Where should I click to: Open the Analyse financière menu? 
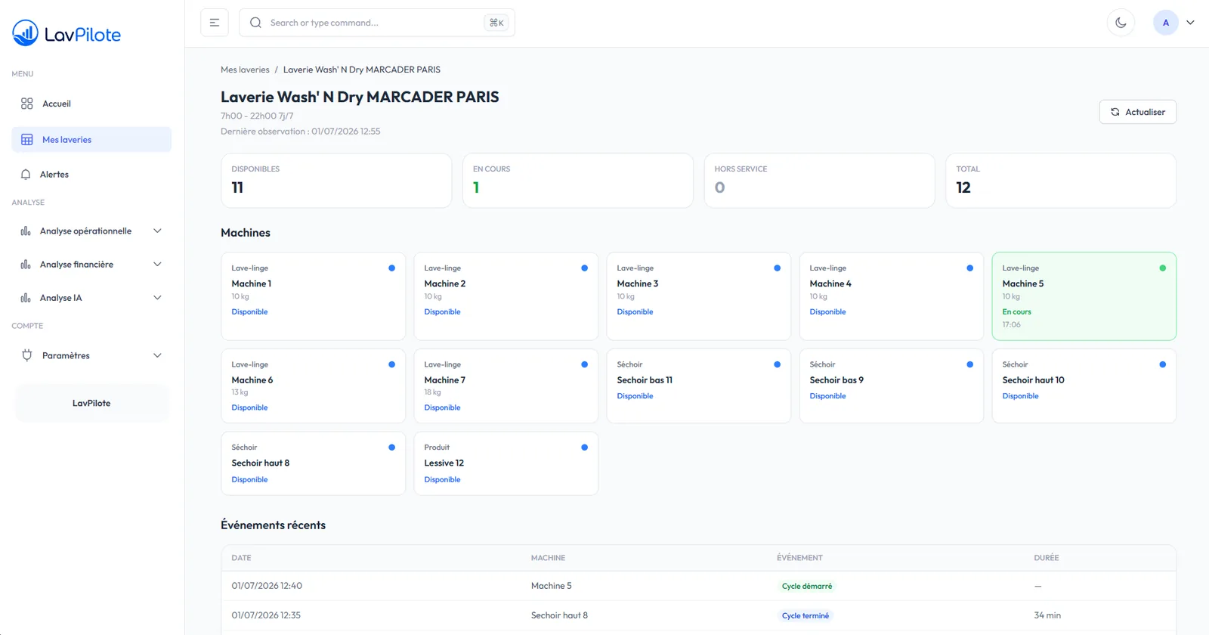click(x=91, y=265)
